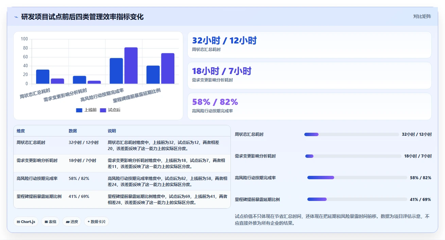The height and width of the screenshot is (240, 445).
Task: Click the 上线前 bar for 里程碑提前暴露延期比例
Action: pyautogui.click(x=153, y=75)
